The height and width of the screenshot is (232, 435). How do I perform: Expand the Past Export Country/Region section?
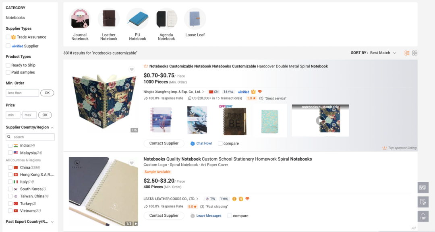[x=52, y=222]
